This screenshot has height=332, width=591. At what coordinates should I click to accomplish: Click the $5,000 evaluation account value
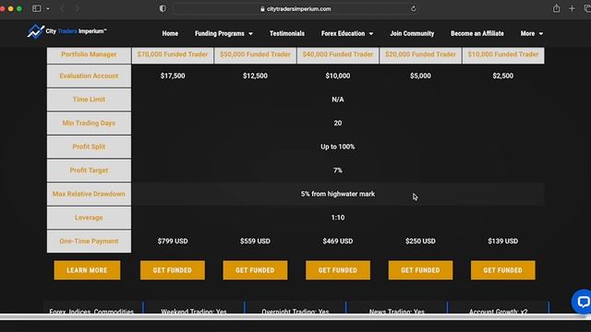click(x=420, y=76)
